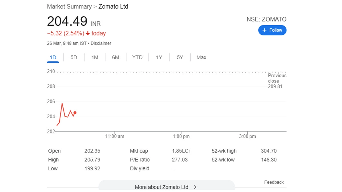Expand More about Zomato Ltd

pyautogui.click(x=162, y=187)
